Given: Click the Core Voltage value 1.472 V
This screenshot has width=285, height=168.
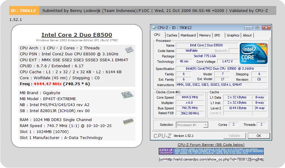Looking at the screenshot, I should (228, 62).
